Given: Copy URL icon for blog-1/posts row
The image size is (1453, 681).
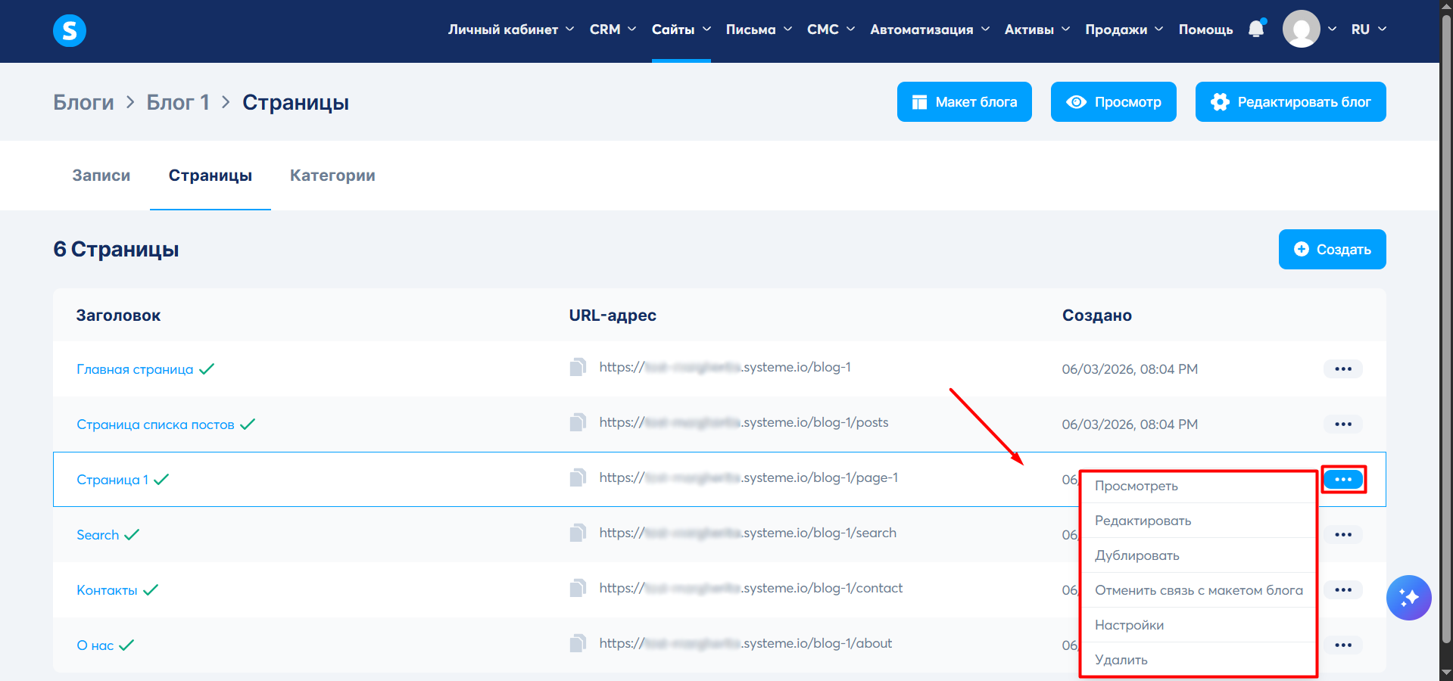Looking at the screenshot, I should pos(578,423).
